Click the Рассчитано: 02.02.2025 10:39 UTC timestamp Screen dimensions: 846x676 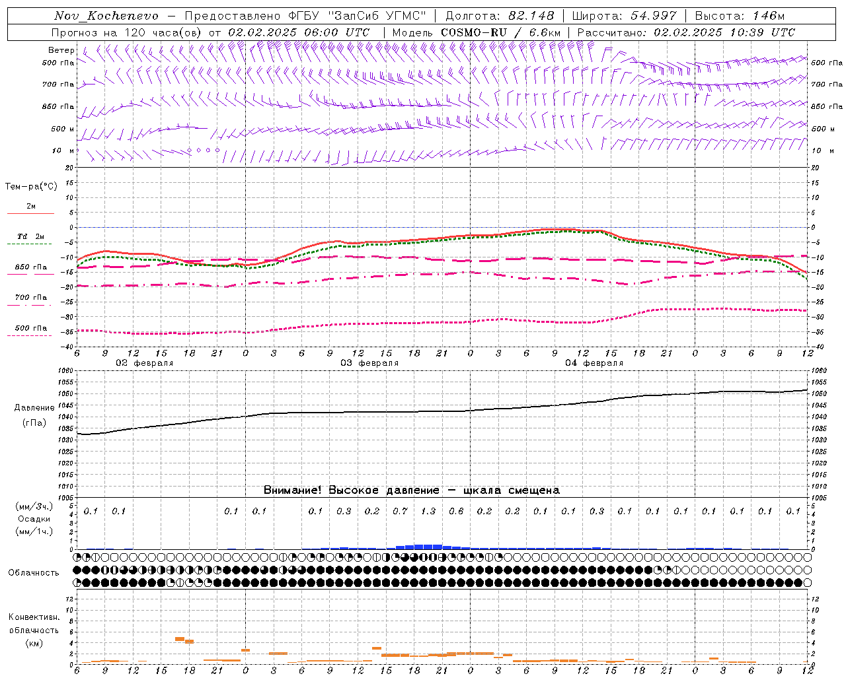point(686,32)
